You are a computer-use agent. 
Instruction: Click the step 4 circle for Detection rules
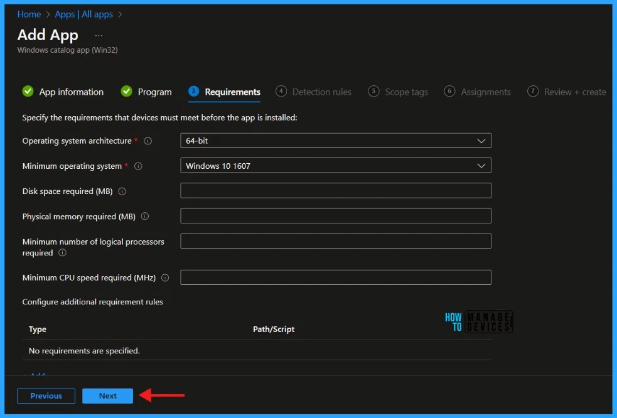281,91
